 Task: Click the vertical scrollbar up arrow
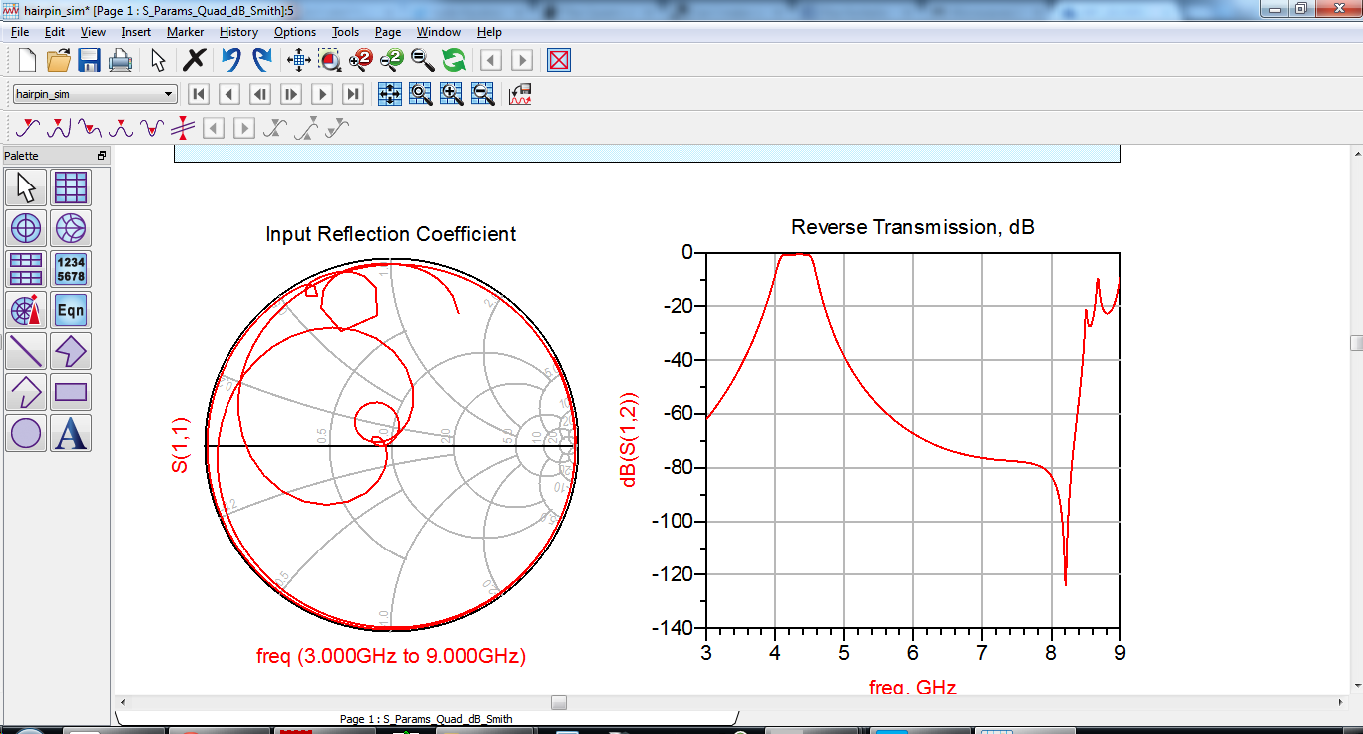pos(1356,153)
